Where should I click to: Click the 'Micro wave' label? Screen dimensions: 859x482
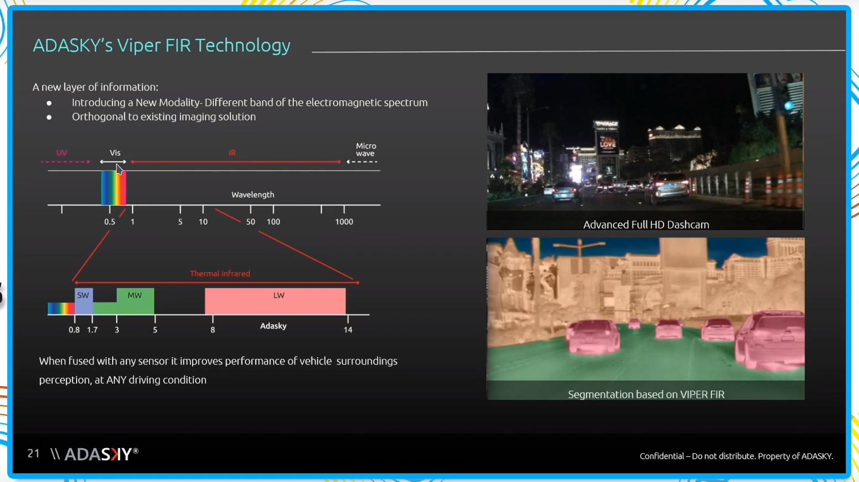366,150
